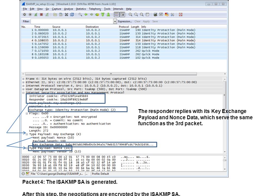Edit capture filters toolbar icon
The image size is (261, 196).
pyautogui.click(x=155, y=15)
